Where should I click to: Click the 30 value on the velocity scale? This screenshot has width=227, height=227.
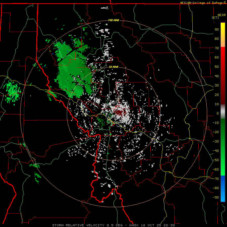(x=217, y=86)
